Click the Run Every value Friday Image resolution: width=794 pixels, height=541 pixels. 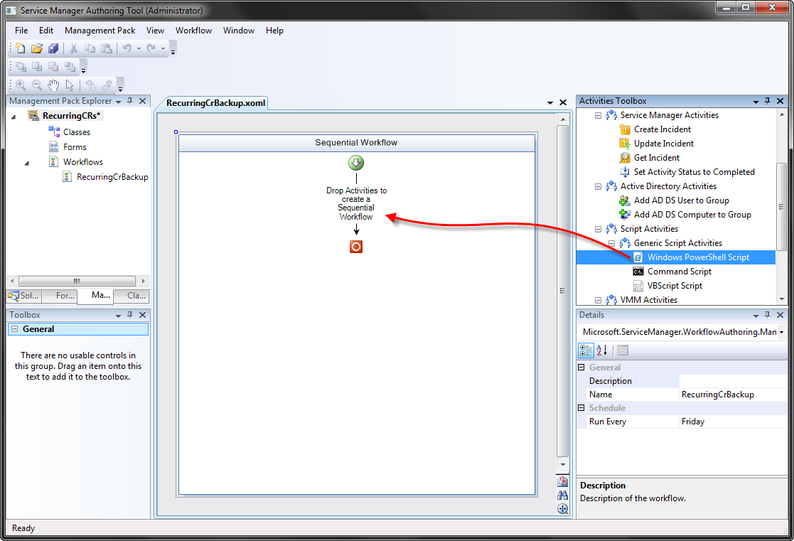click(733, 422)
